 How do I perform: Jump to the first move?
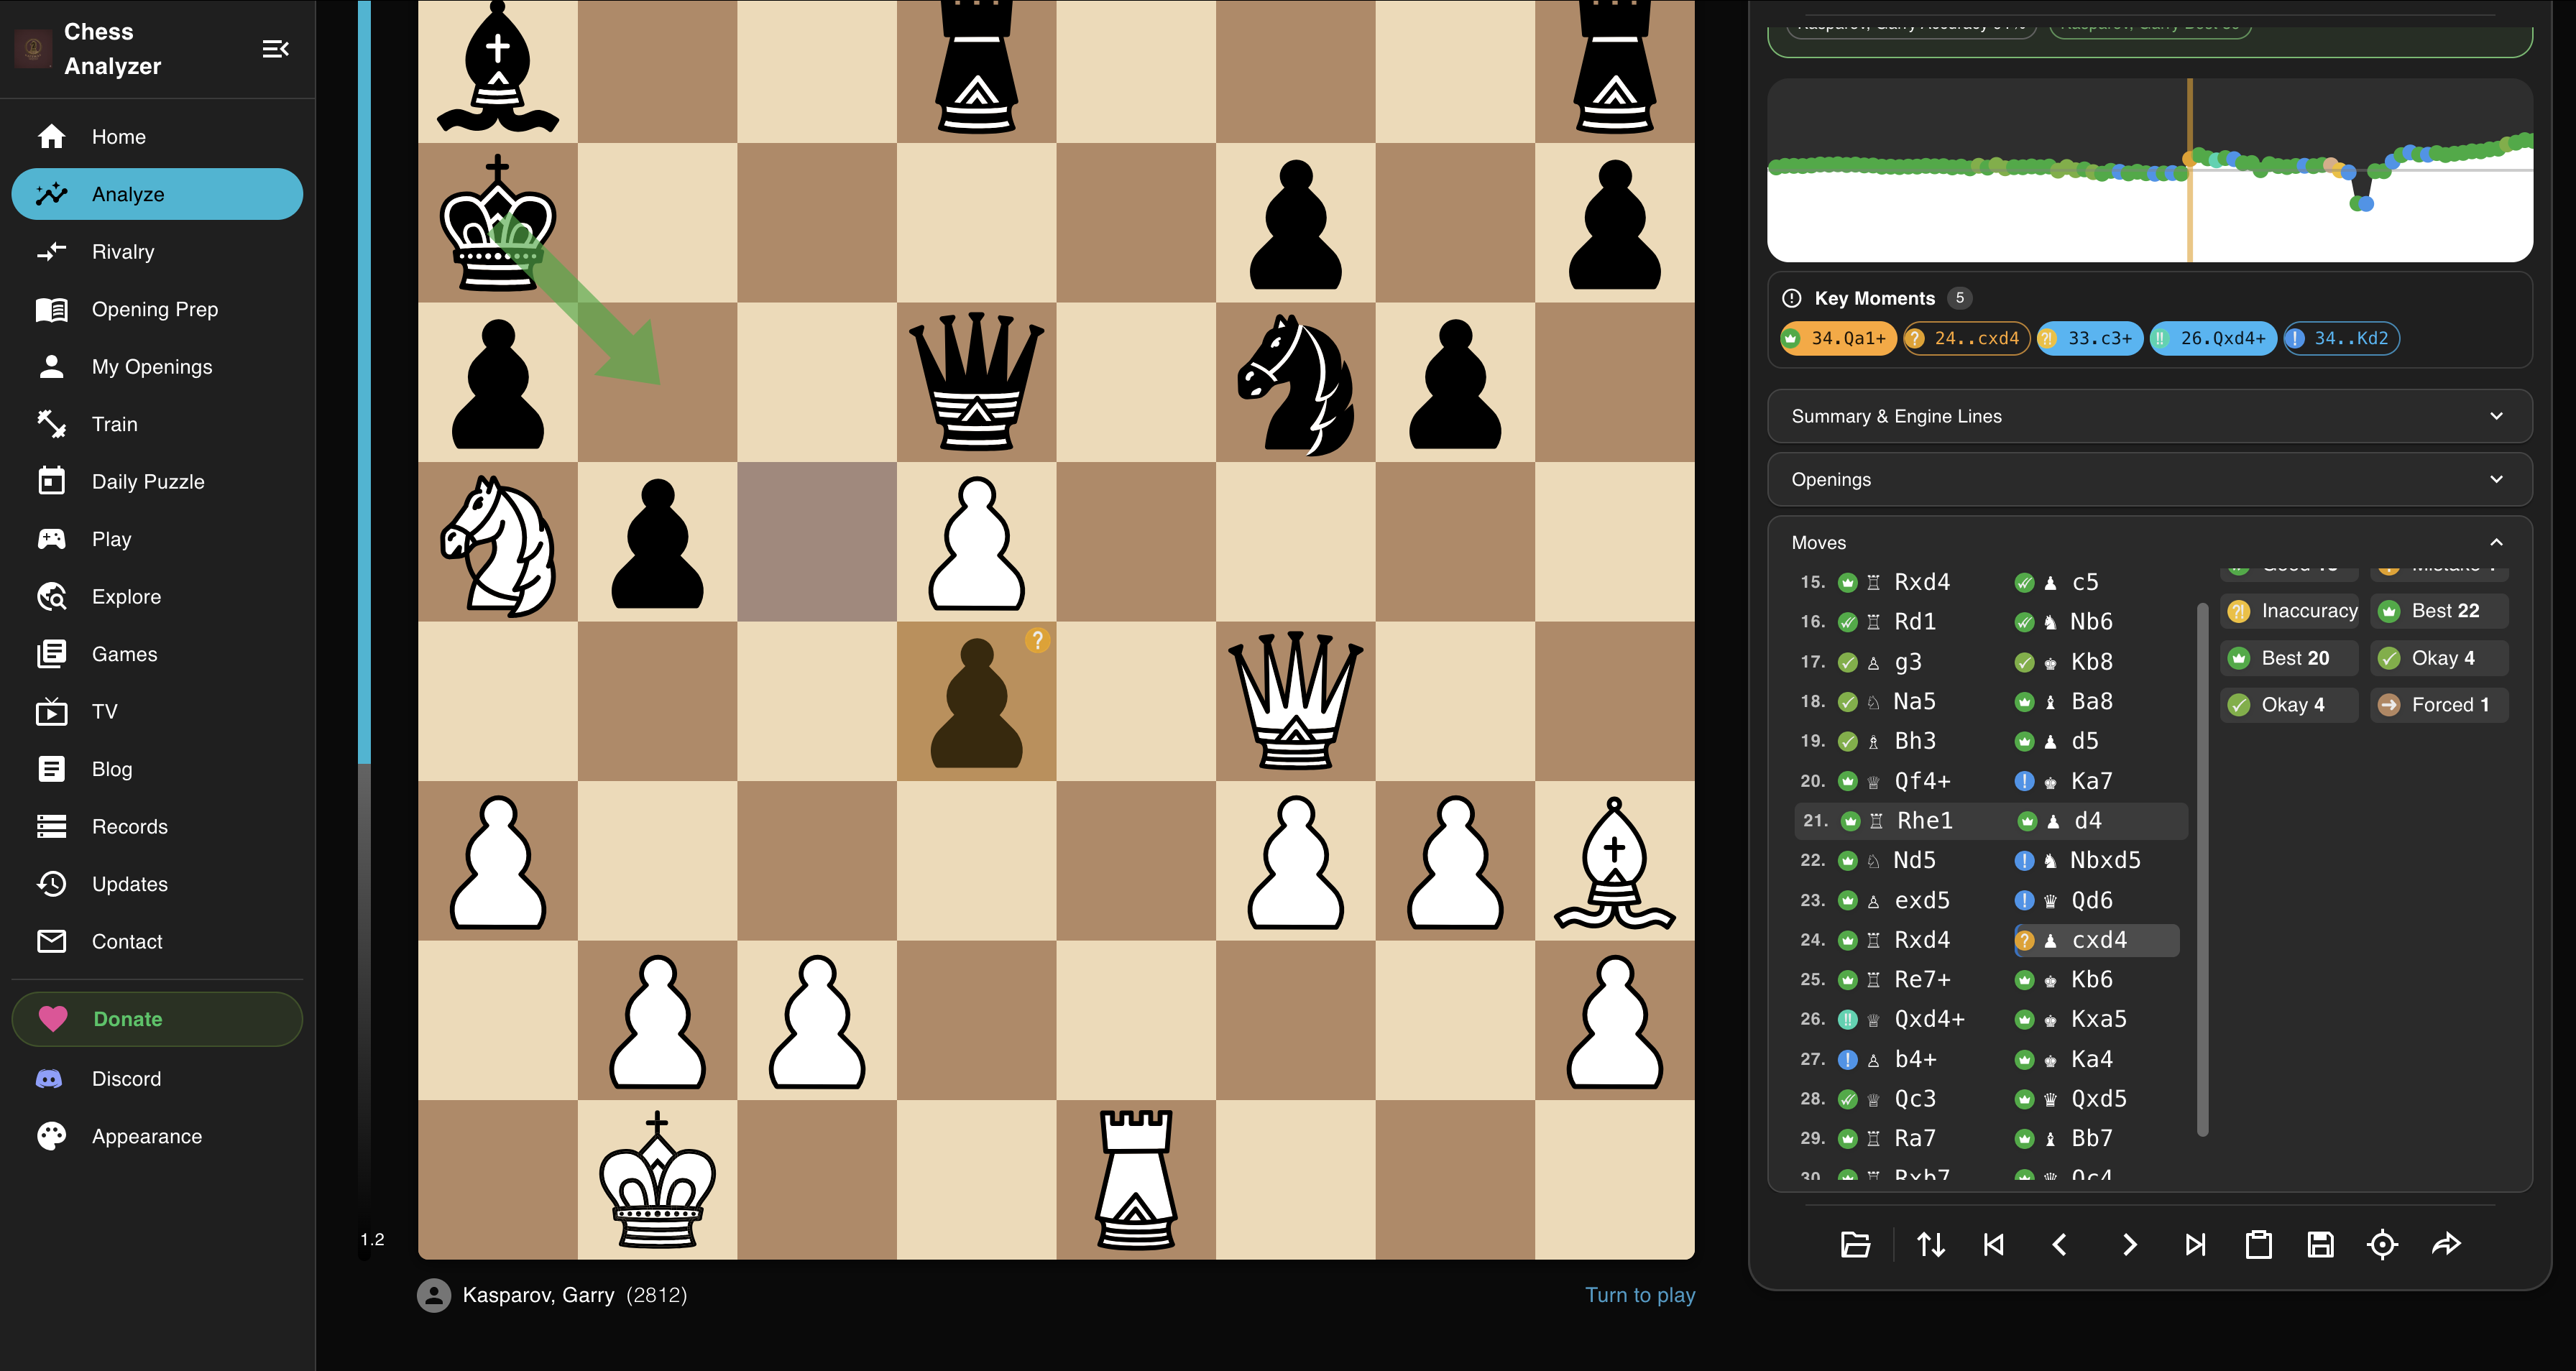coord(1993,1245)
